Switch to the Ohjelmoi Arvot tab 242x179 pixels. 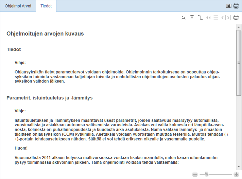pos(18,6)
